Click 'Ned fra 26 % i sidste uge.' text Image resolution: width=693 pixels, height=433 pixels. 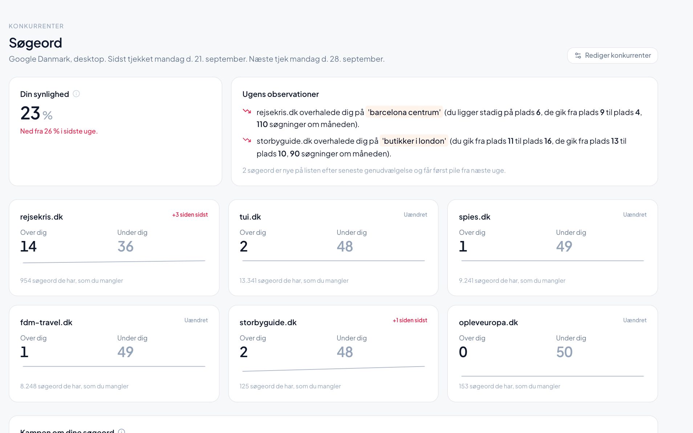click(x=59, y=131)
